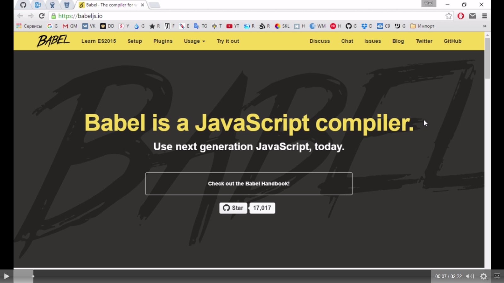Open the Learn ES2015 page
Image resolution: width=504 pixels, height=283 pixels.
click(99, 41)
